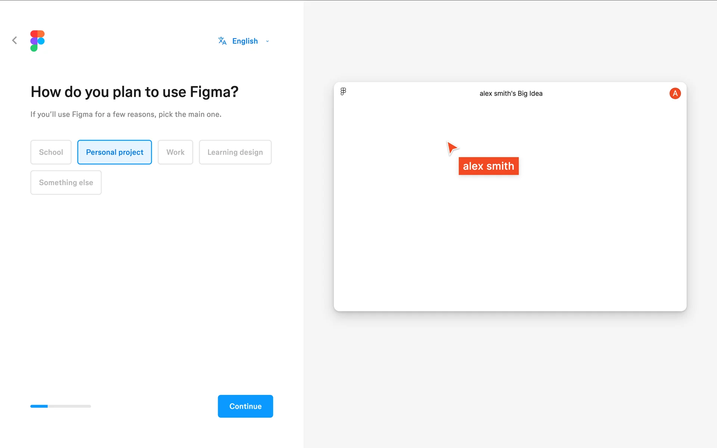Click the onboarding progress bar
The image size is (717, 448).
[60, 406]
